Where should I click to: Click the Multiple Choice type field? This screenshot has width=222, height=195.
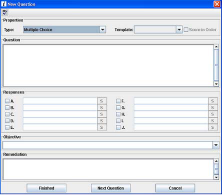coord(61,30)
